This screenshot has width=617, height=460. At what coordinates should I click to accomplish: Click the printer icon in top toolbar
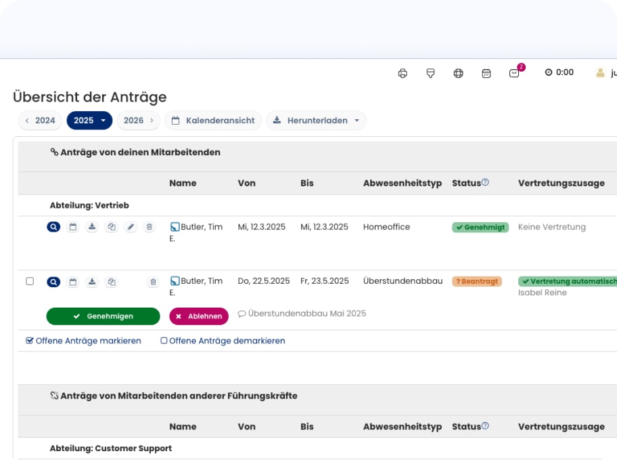click(x=403, y=73)
